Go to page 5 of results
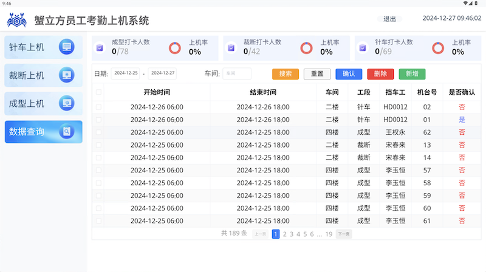 point(305,234)
